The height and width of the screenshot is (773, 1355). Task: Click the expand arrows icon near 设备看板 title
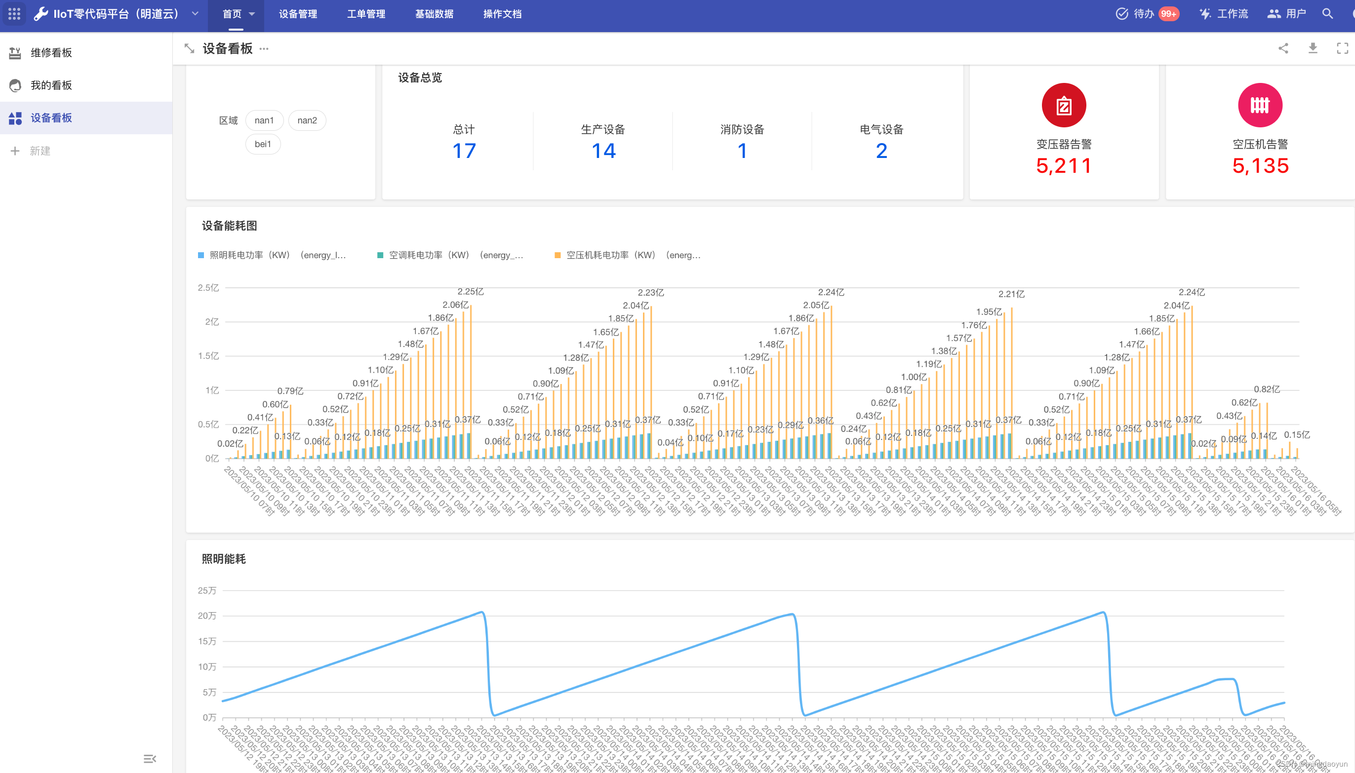click(x=189, y=48)
